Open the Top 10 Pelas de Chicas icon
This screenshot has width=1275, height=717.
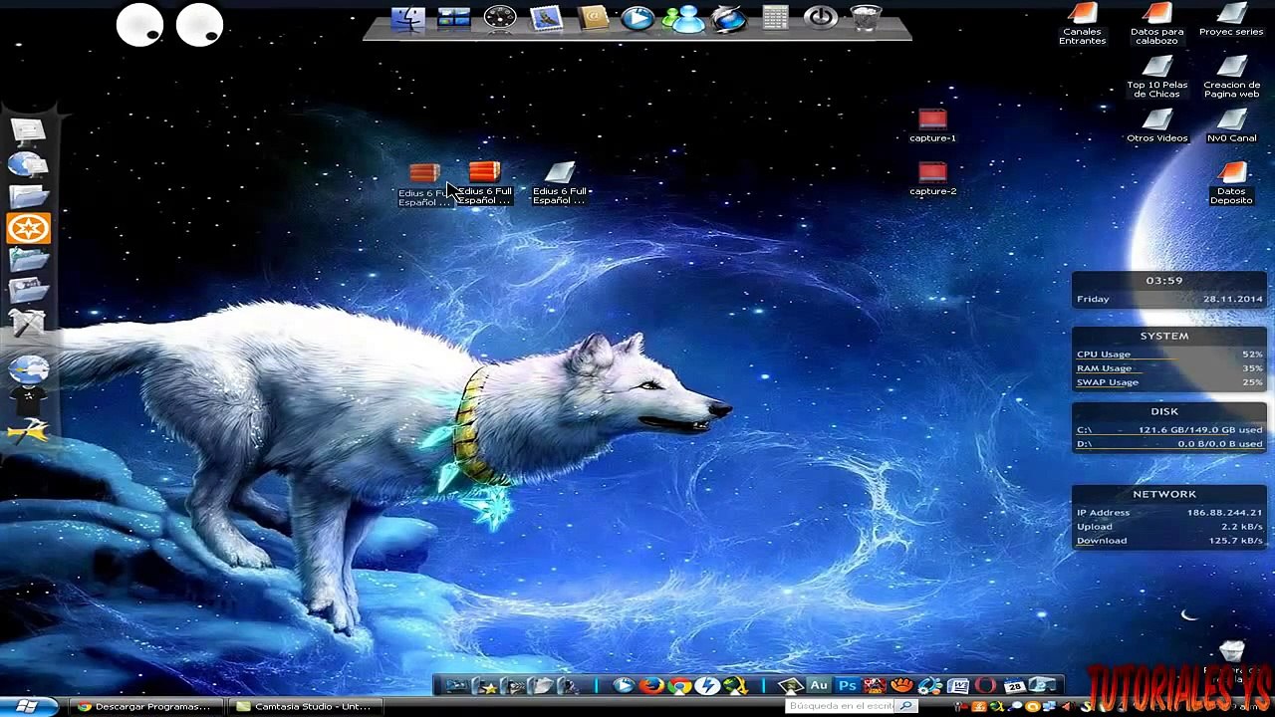[1157, 77]
